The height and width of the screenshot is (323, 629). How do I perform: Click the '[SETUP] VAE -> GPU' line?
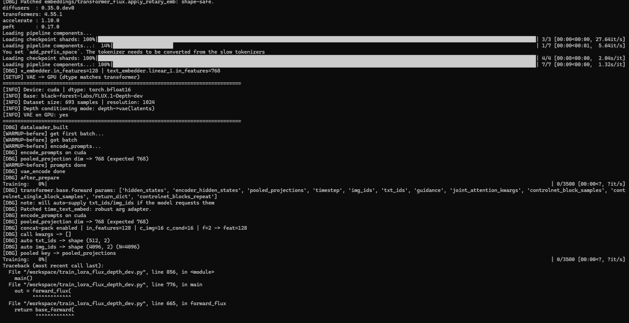(71, 77)
